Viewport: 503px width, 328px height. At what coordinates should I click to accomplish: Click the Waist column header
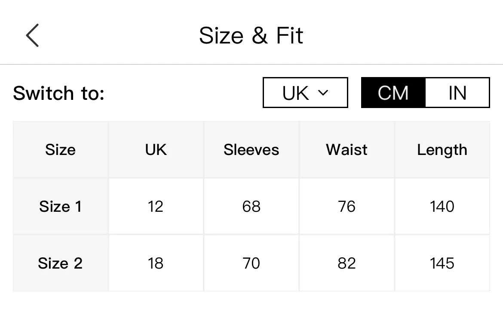[347, 150]
